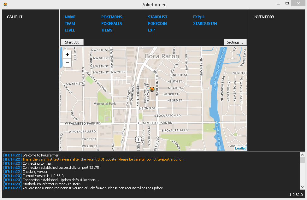Click the log scrollbar up arrow
The height and width of the screenshot is (200, 307).
pyautogui.click(x=302, y=155)
